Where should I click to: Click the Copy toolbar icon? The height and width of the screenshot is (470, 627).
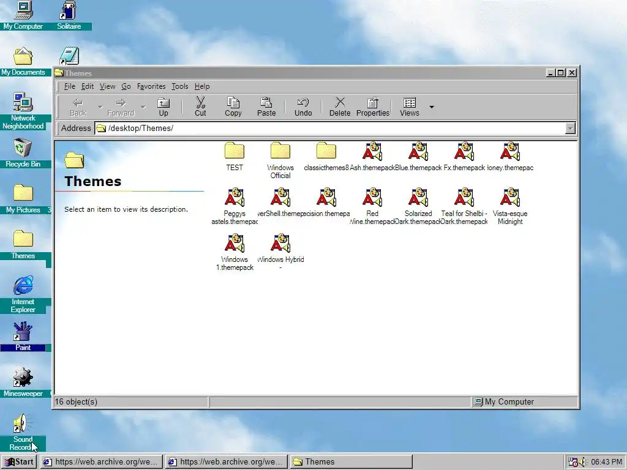pyautogui.click(x=233, y=103)
